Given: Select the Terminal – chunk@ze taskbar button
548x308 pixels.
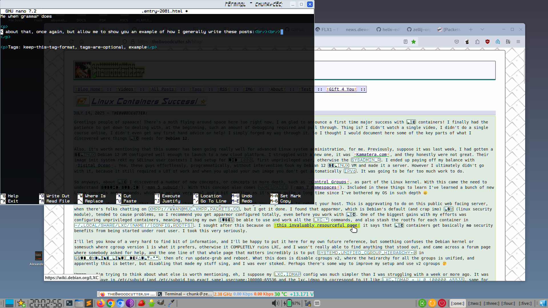Looking at the screenshot, I should [x=185, y=294].
